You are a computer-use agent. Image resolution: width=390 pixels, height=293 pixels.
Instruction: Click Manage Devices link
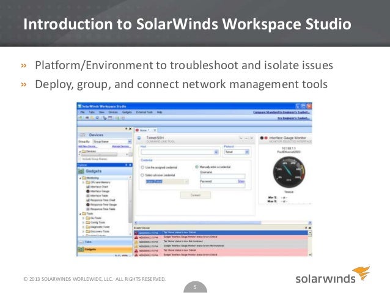121,146
